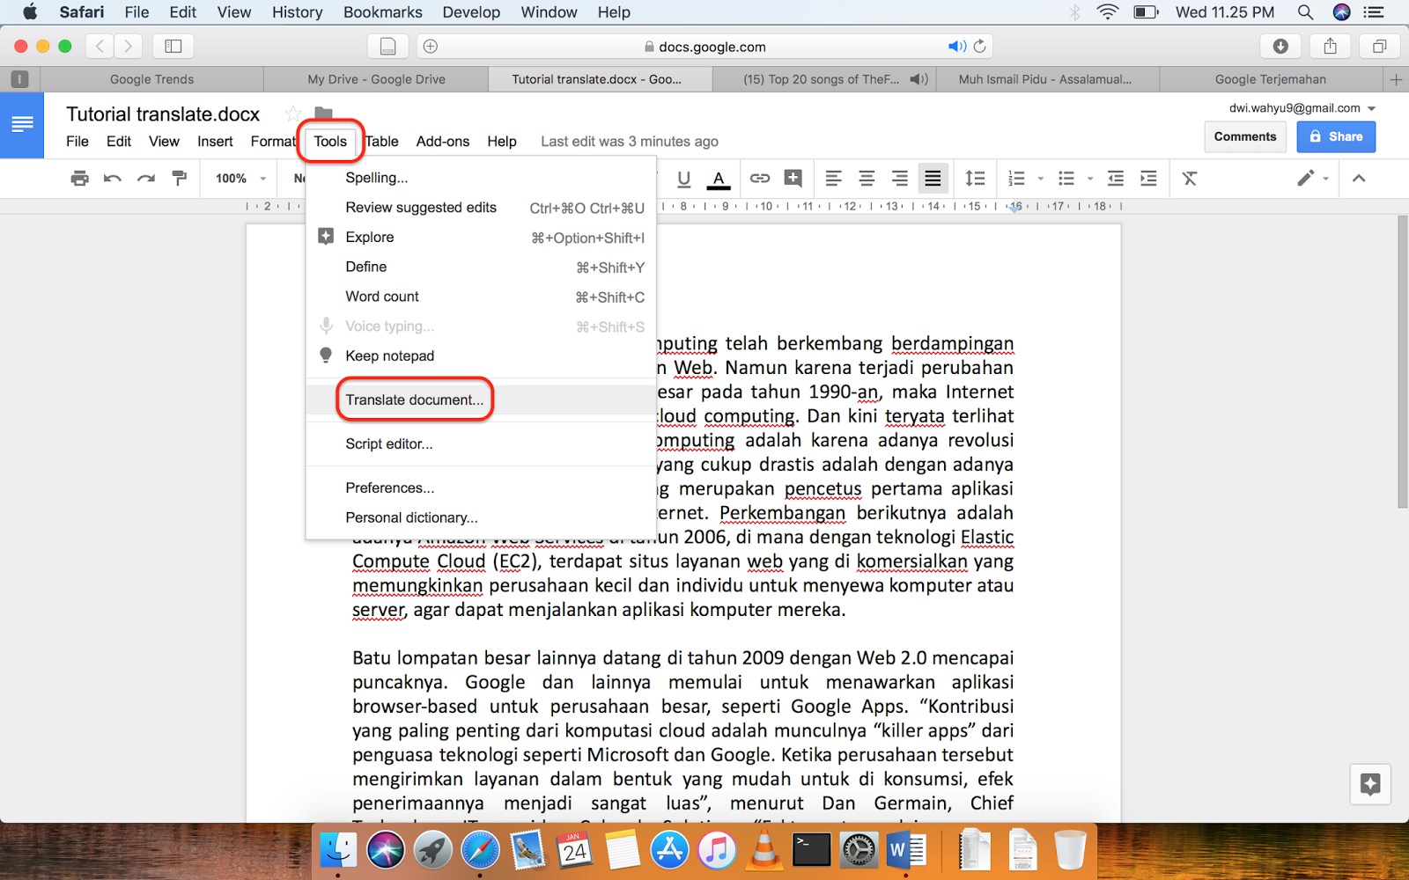Align text to the right
The width and height of the screenshot is (1409, 880).
point(899,179)
